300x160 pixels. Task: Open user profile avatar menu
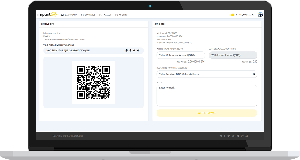coord(260,15)
